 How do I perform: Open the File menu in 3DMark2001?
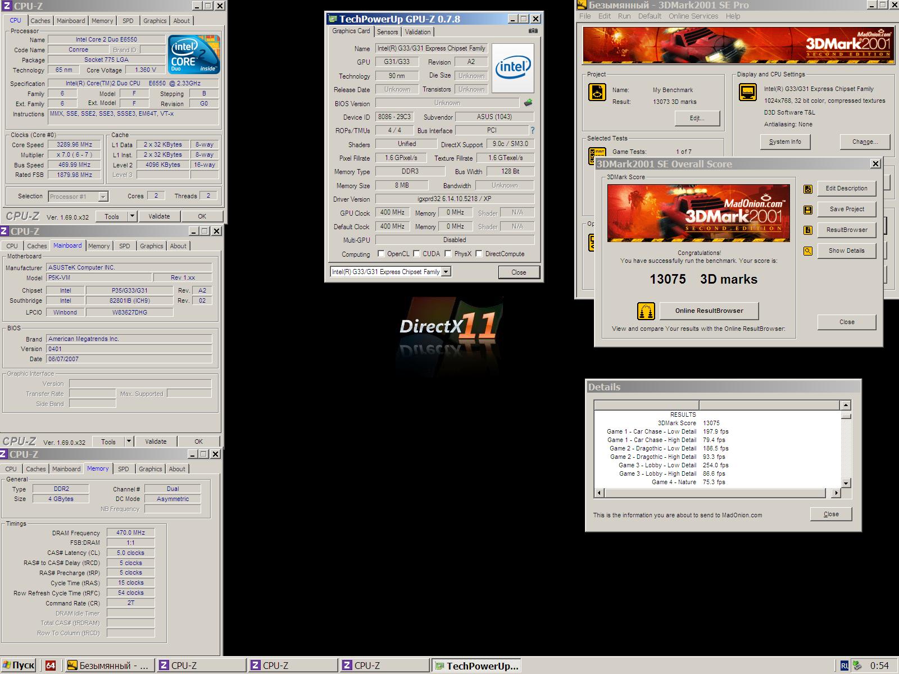tap(585, 16)
